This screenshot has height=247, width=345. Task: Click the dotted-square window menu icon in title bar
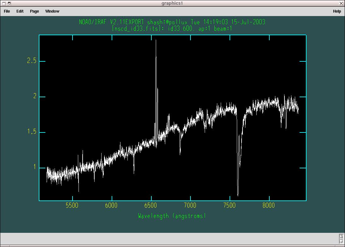pos(3,3)
